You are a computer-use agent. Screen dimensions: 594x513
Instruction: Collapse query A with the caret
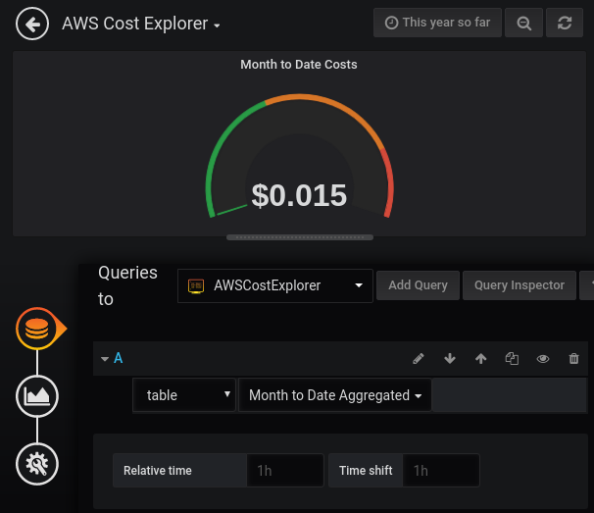[x=105, y=359]
